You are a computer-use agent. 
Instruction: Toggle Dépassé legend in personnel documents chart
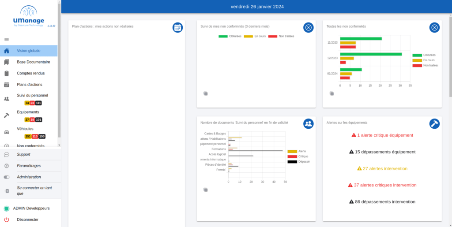coord(298,161)
